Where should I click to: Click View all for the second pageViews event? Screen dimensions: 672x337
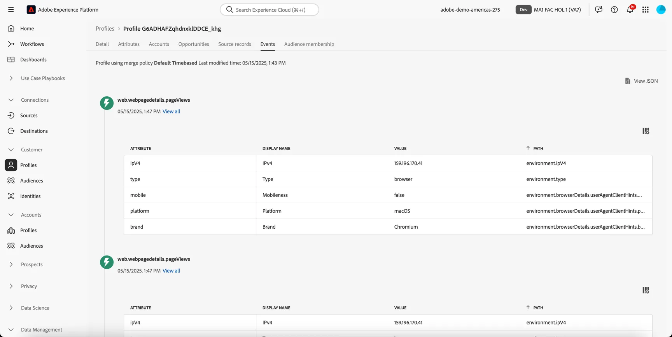(171, 271)
